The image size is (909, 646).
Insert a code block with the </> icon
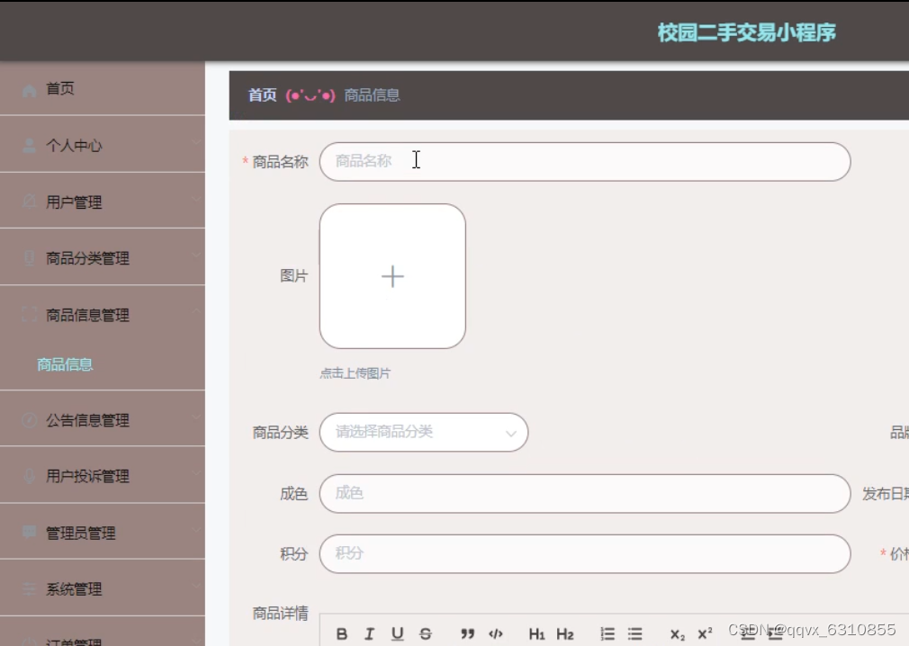pos(496,633)
